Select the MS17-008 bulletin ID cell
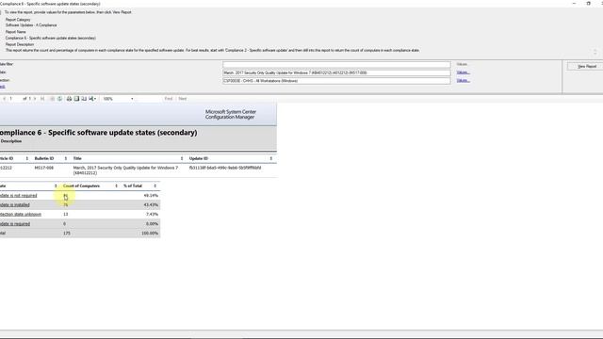Screen dimensions: 603x339 tap(44, 168)
